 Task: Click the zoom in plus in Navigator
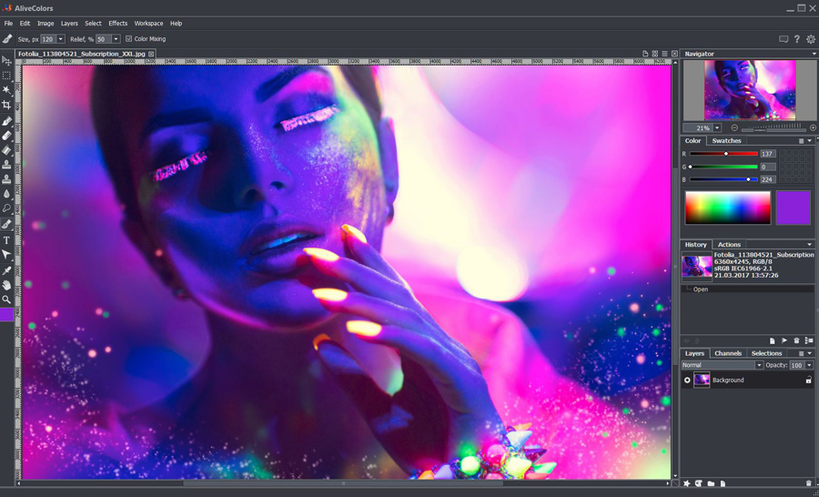point(813,128)
